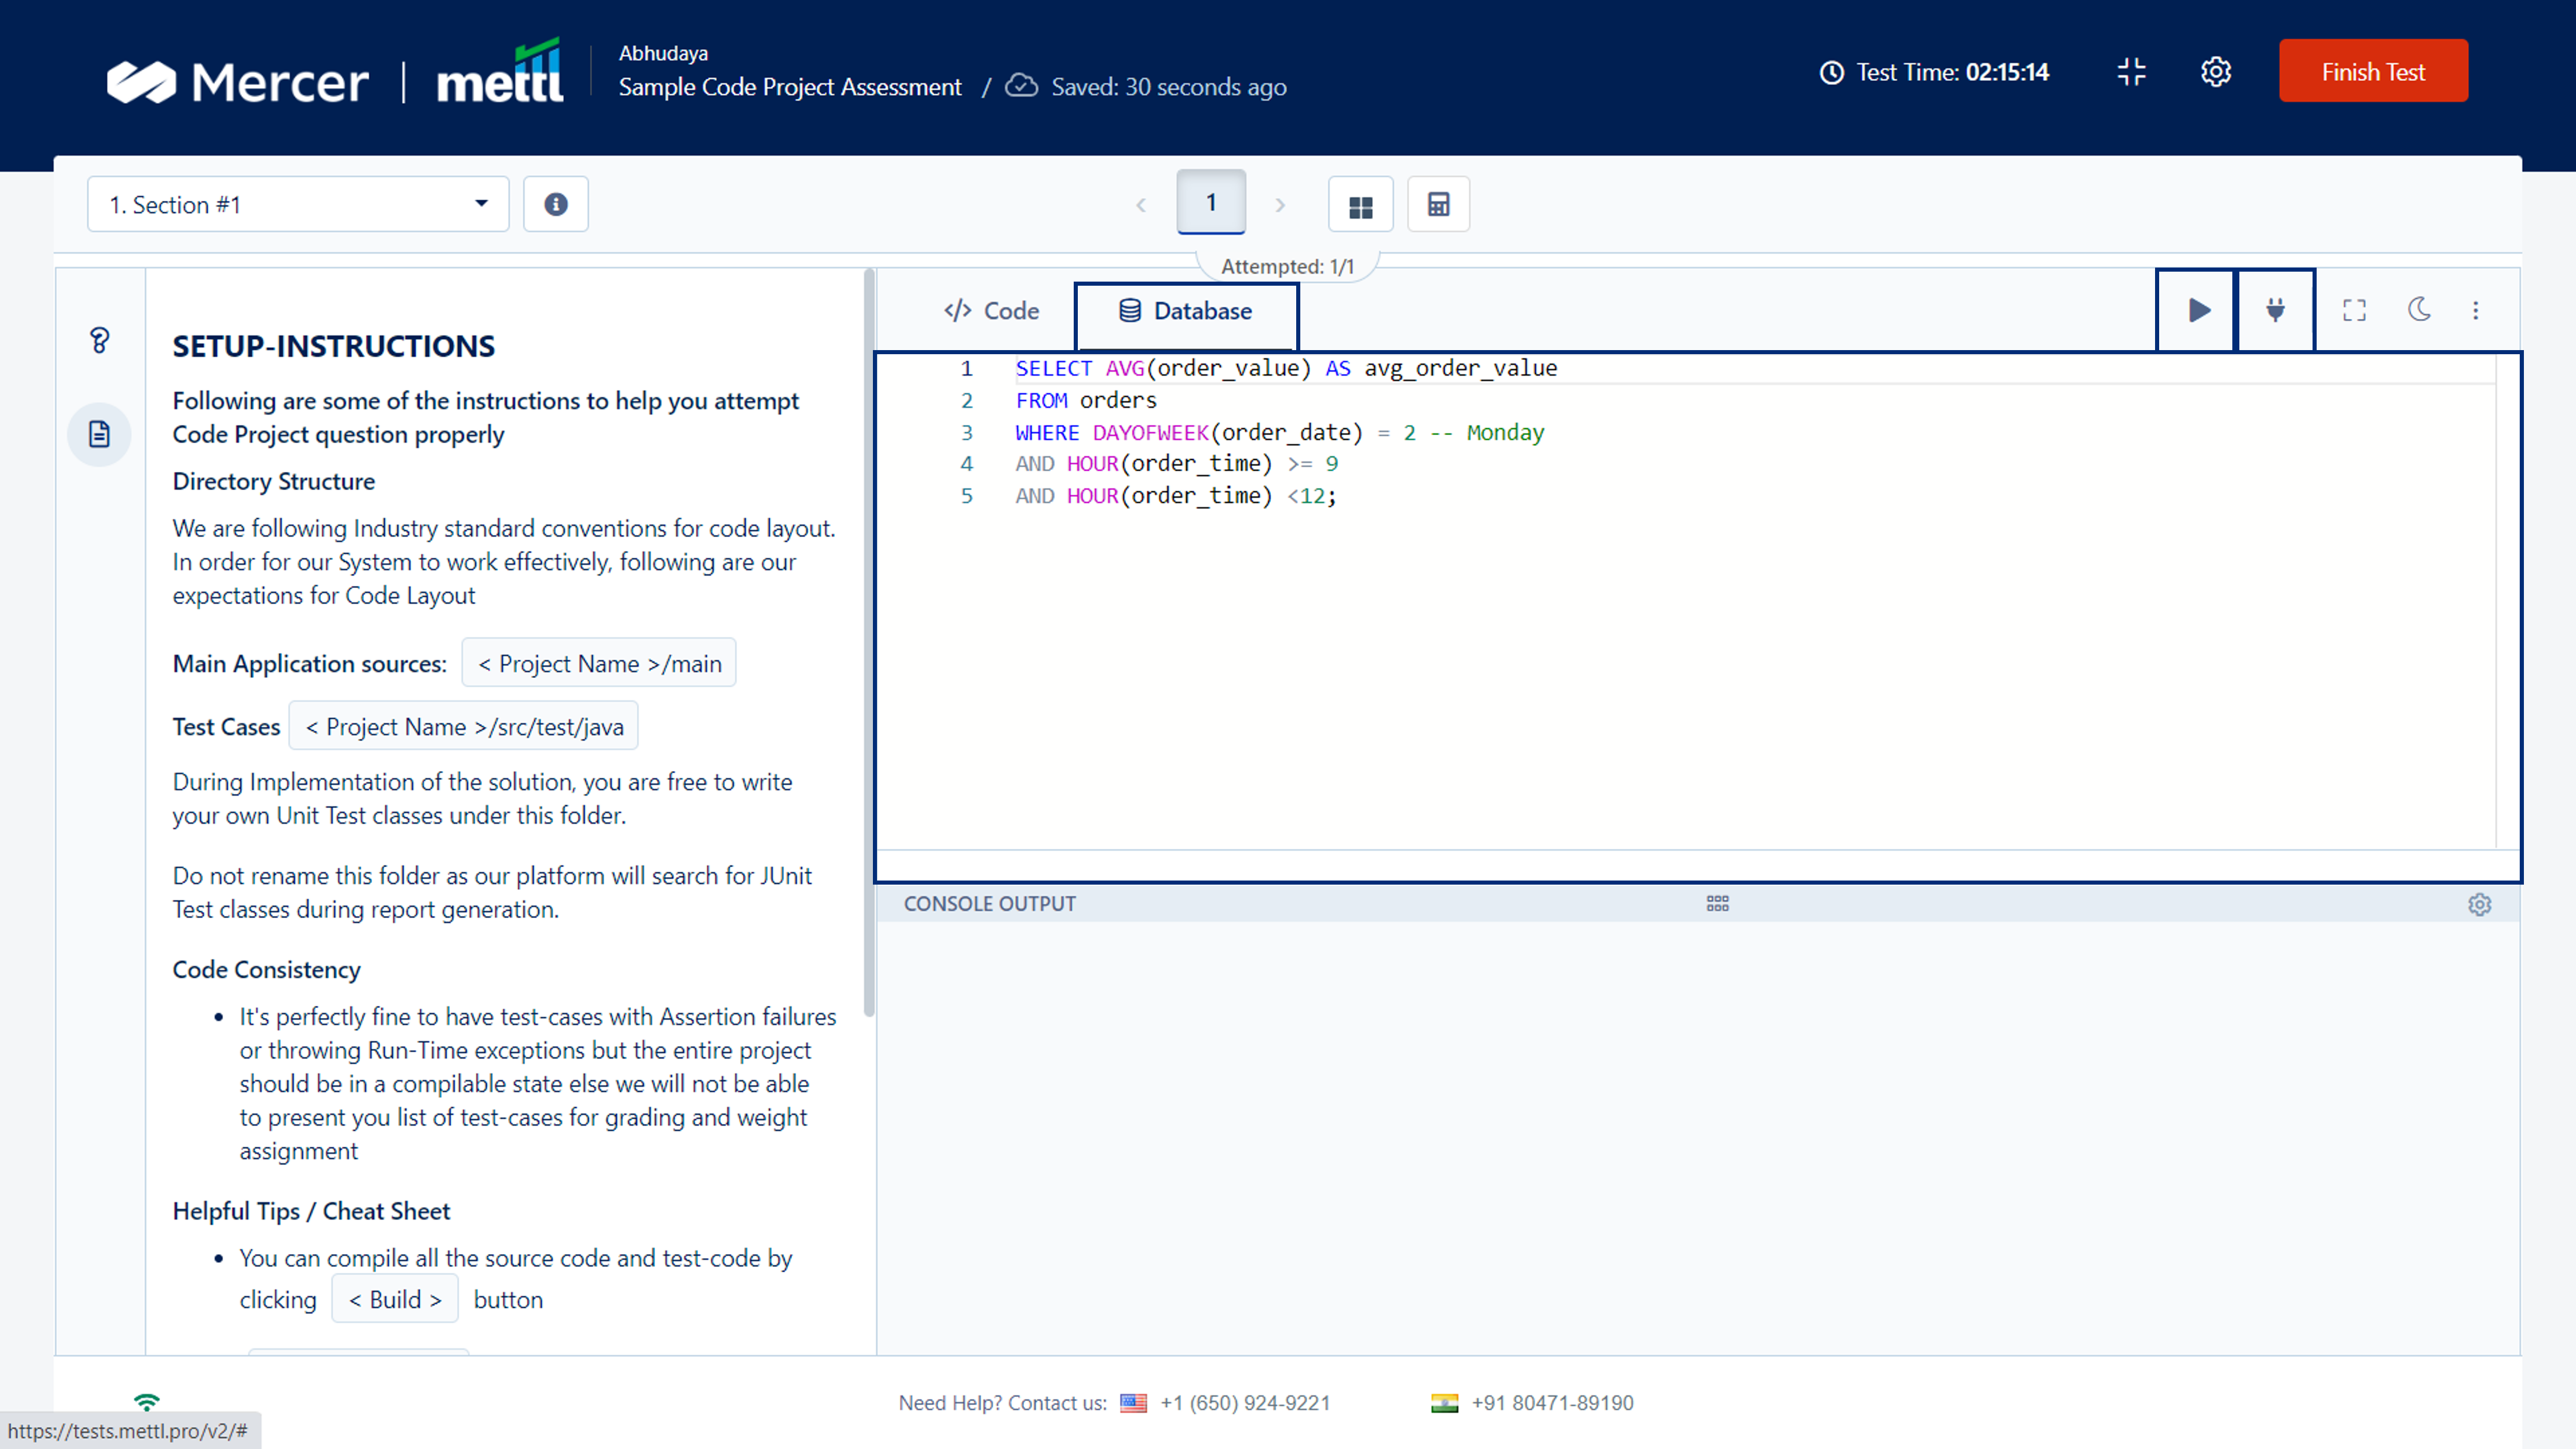The image size is (2576, 1449).
Task: Click the SETUP-INSTRUCTIONS heading
Action: 333,346
